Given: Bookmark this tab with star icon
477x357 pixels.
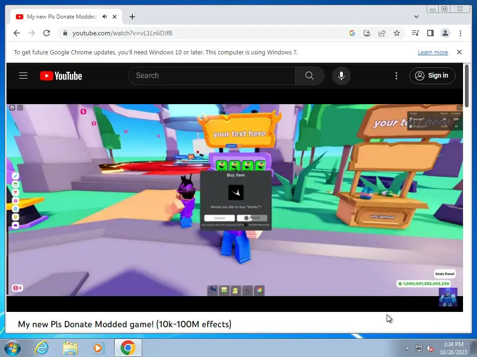Looking at the screenshot, I should tap(397, 33).
